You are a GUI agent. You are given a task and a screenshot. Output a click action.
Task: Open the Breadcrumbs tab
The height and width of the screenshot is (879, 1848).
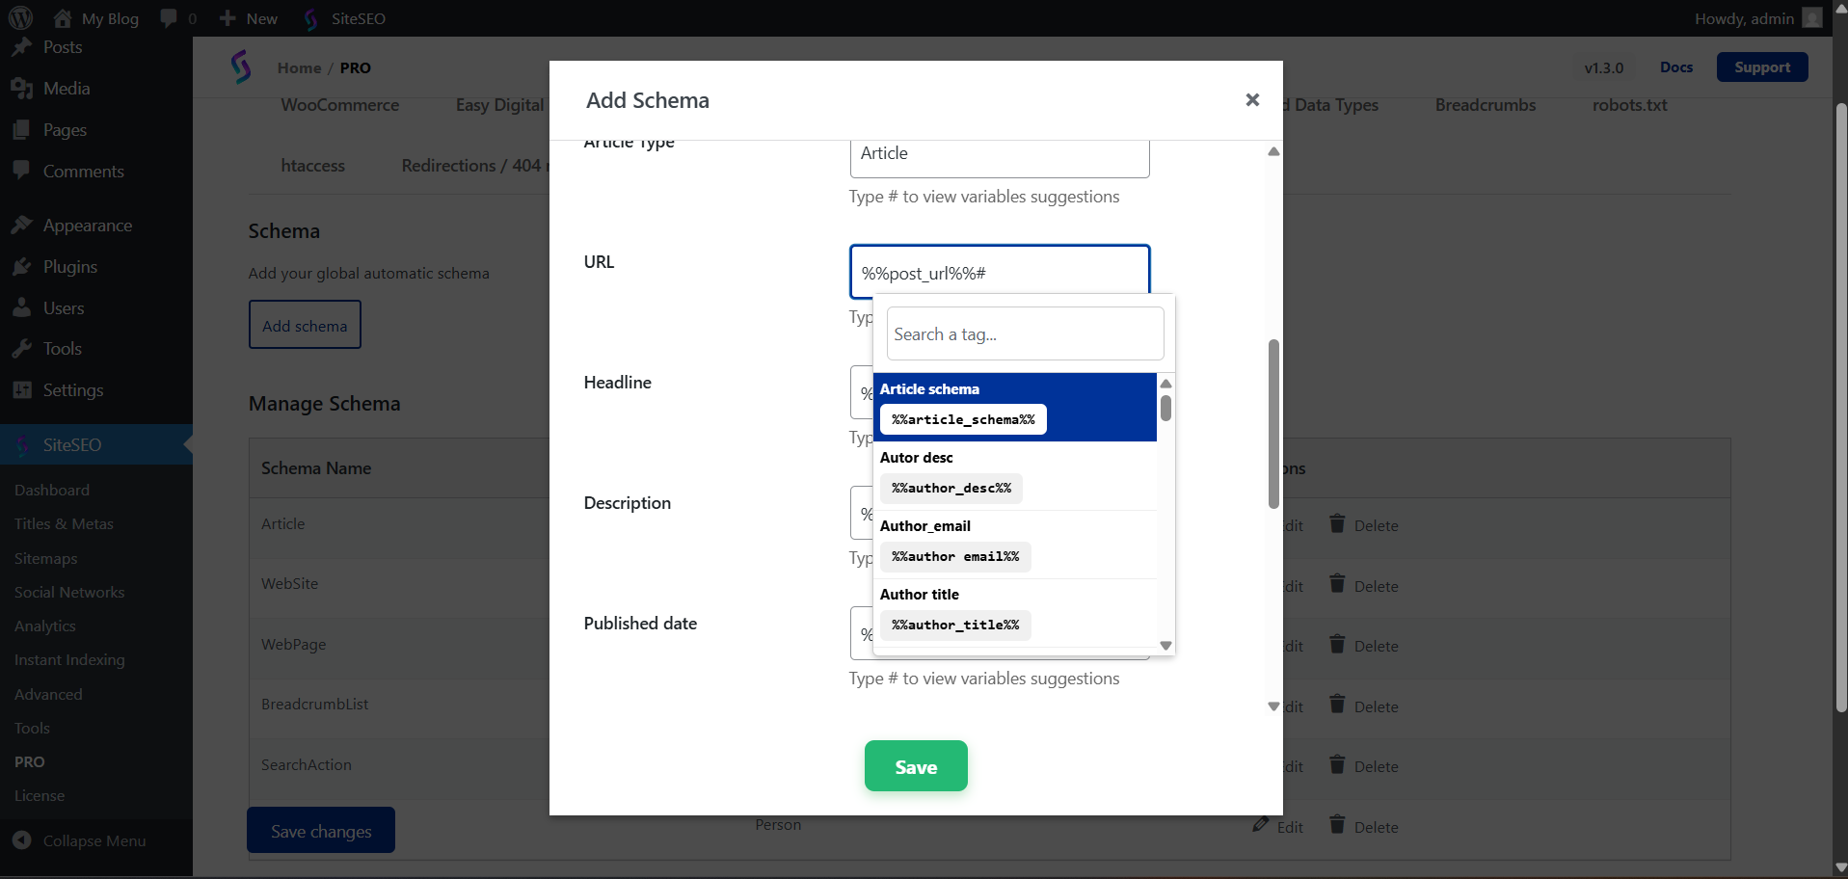point(1485,105)
